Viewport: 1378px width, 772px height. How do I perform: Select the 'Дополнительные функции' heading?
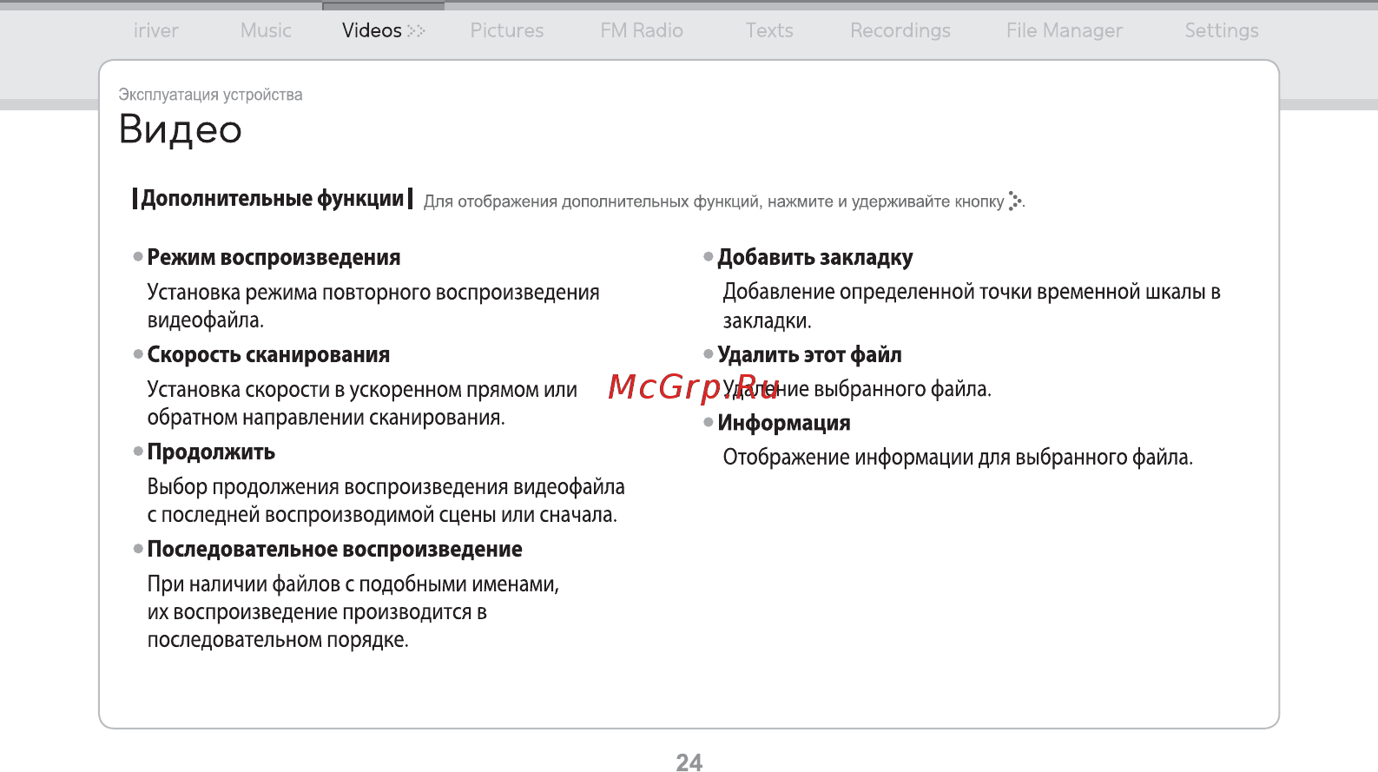coord(273,199)
